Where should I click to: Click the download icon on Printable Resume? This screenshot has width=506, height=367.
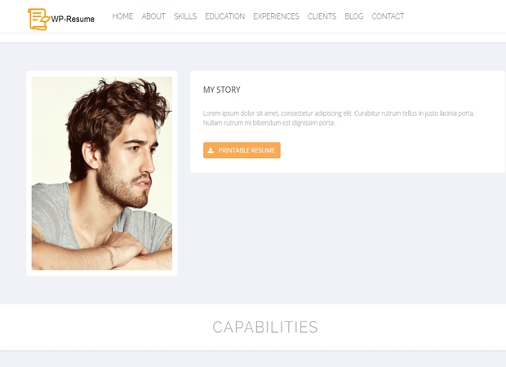pyautogui.click(x=211, y=150)
